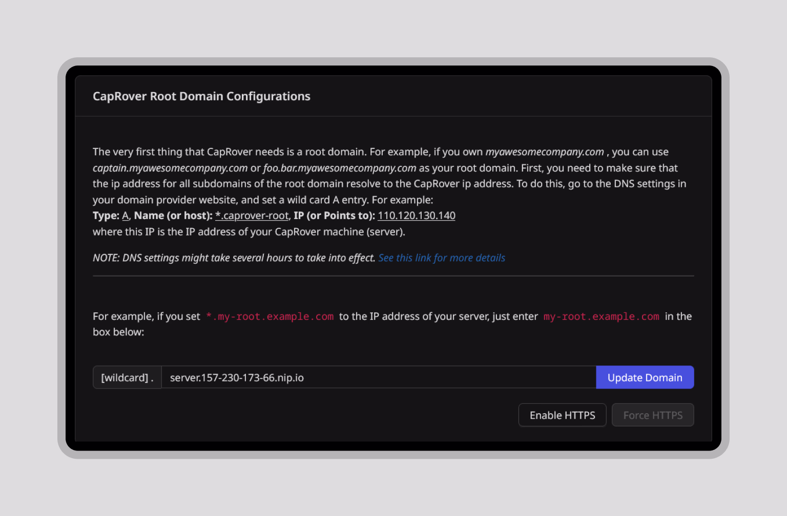This screenshot has width=787, height=516.
Task: Click the example IP 110.120.130.140
Action: click(x=417, y=216)
